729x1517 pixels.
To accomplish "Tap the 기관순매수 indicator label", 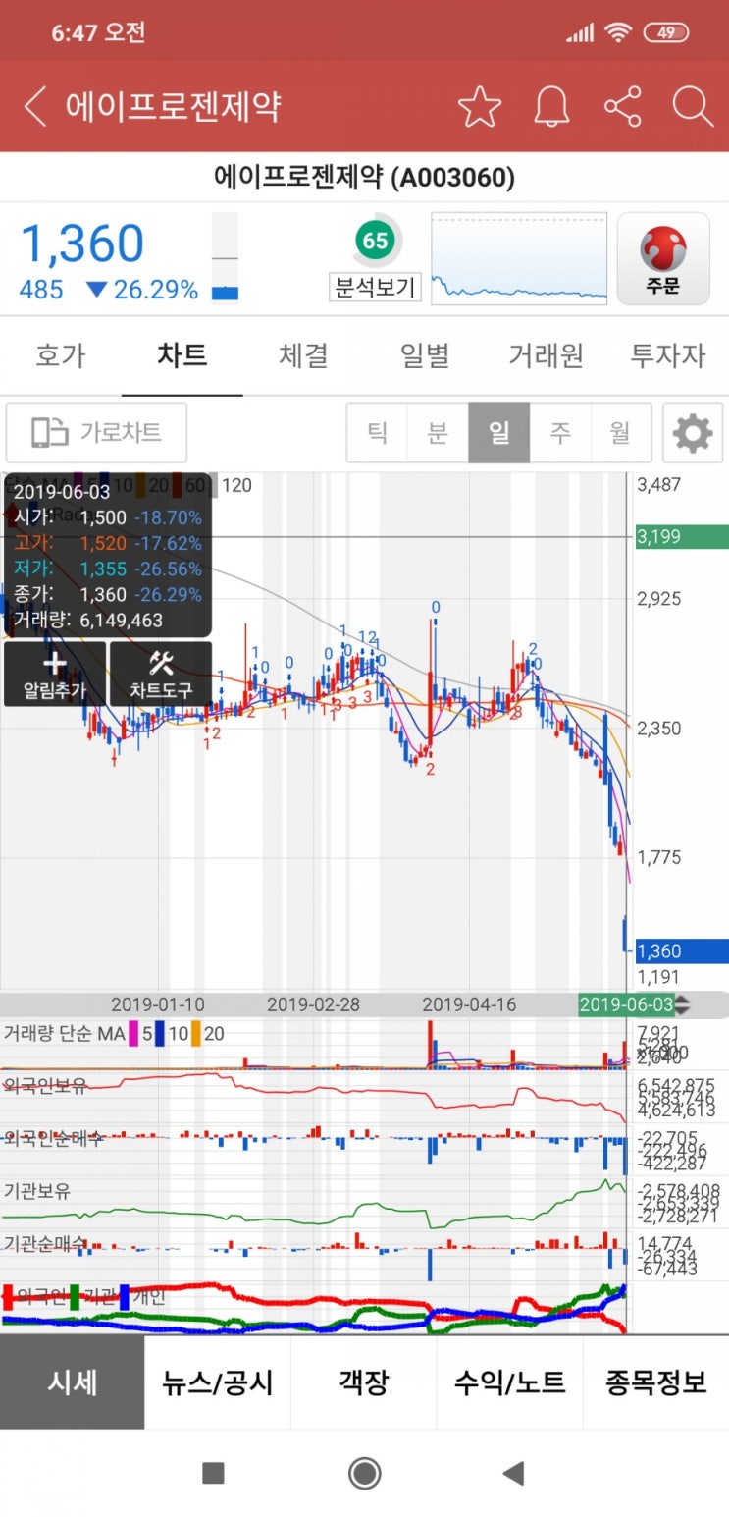I will tap(45, 1243).
